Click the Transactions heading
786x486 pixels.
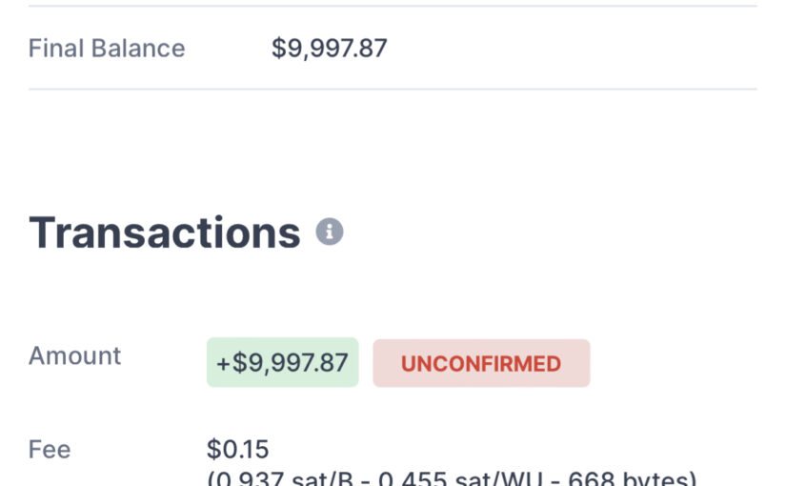[165, 233]
